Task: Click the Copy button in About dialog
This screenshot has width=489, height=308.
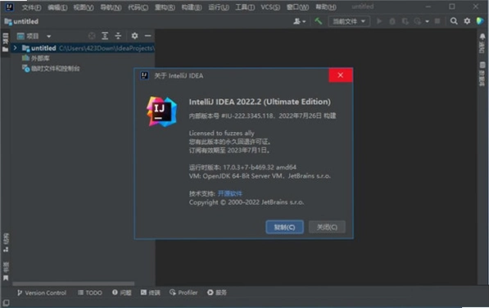Action: [x=284, y=227]
